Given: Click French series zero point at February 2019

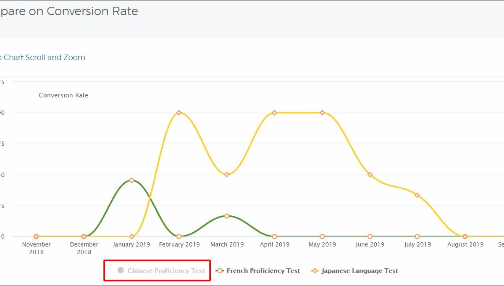Looking at the screenshot, I should (179, 236).
